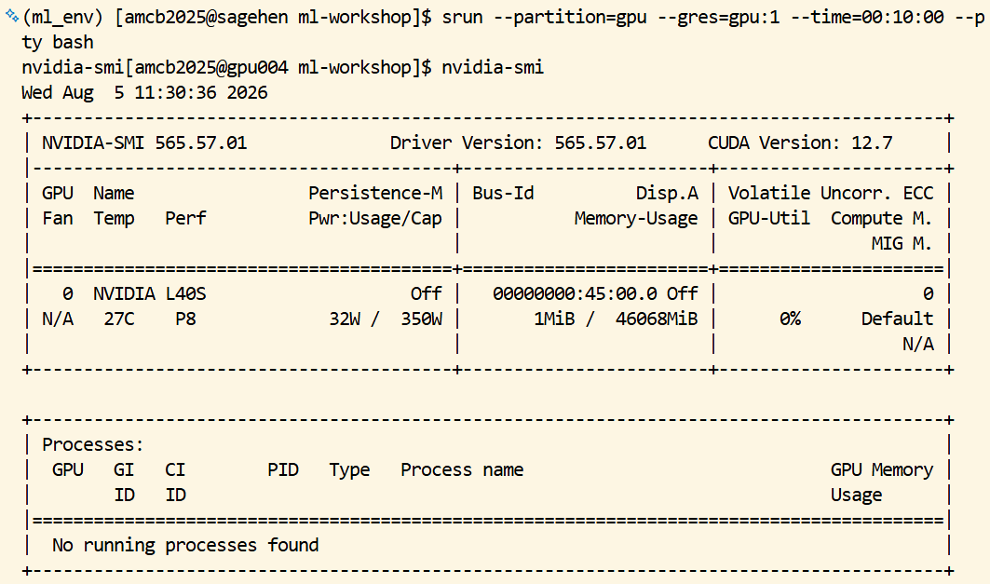The image size is (990, 584).
Task: Click the 'CI' column header in Processes
Action: click(x=175, y=470)
